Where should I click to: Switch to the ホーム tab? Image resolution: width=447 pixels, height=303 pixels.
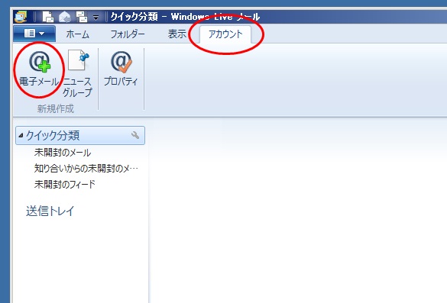(77, 34)
